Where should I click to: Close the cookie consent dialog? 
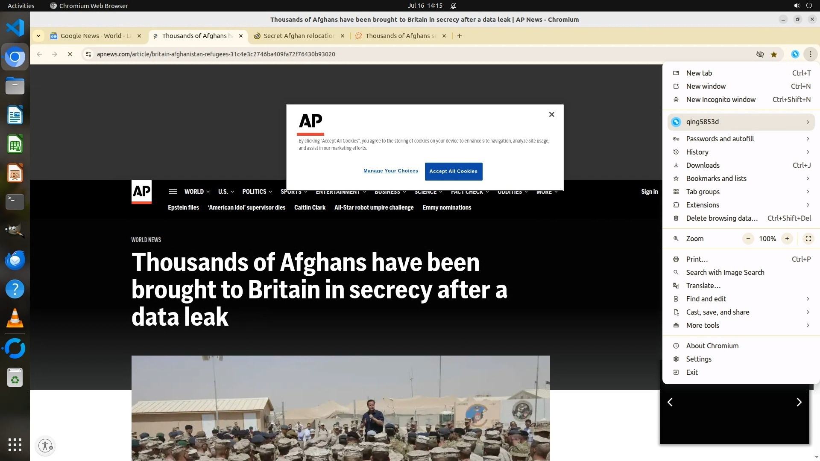[x=551, y=114]
